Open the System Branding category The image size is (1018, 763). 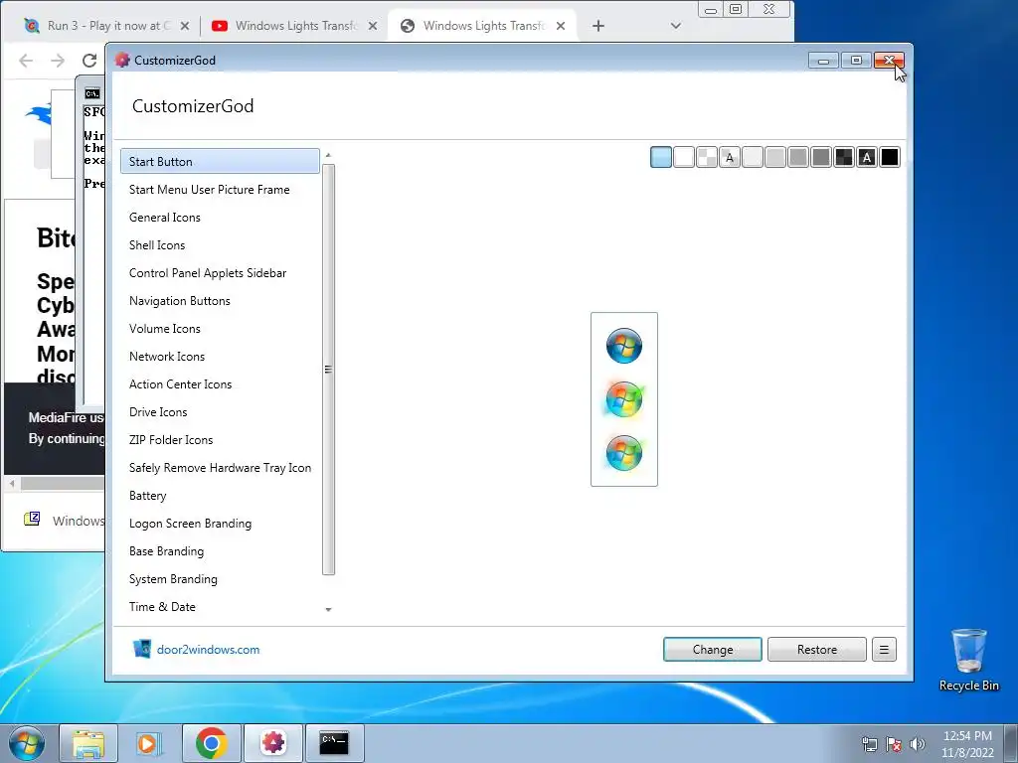pos(220,579)
